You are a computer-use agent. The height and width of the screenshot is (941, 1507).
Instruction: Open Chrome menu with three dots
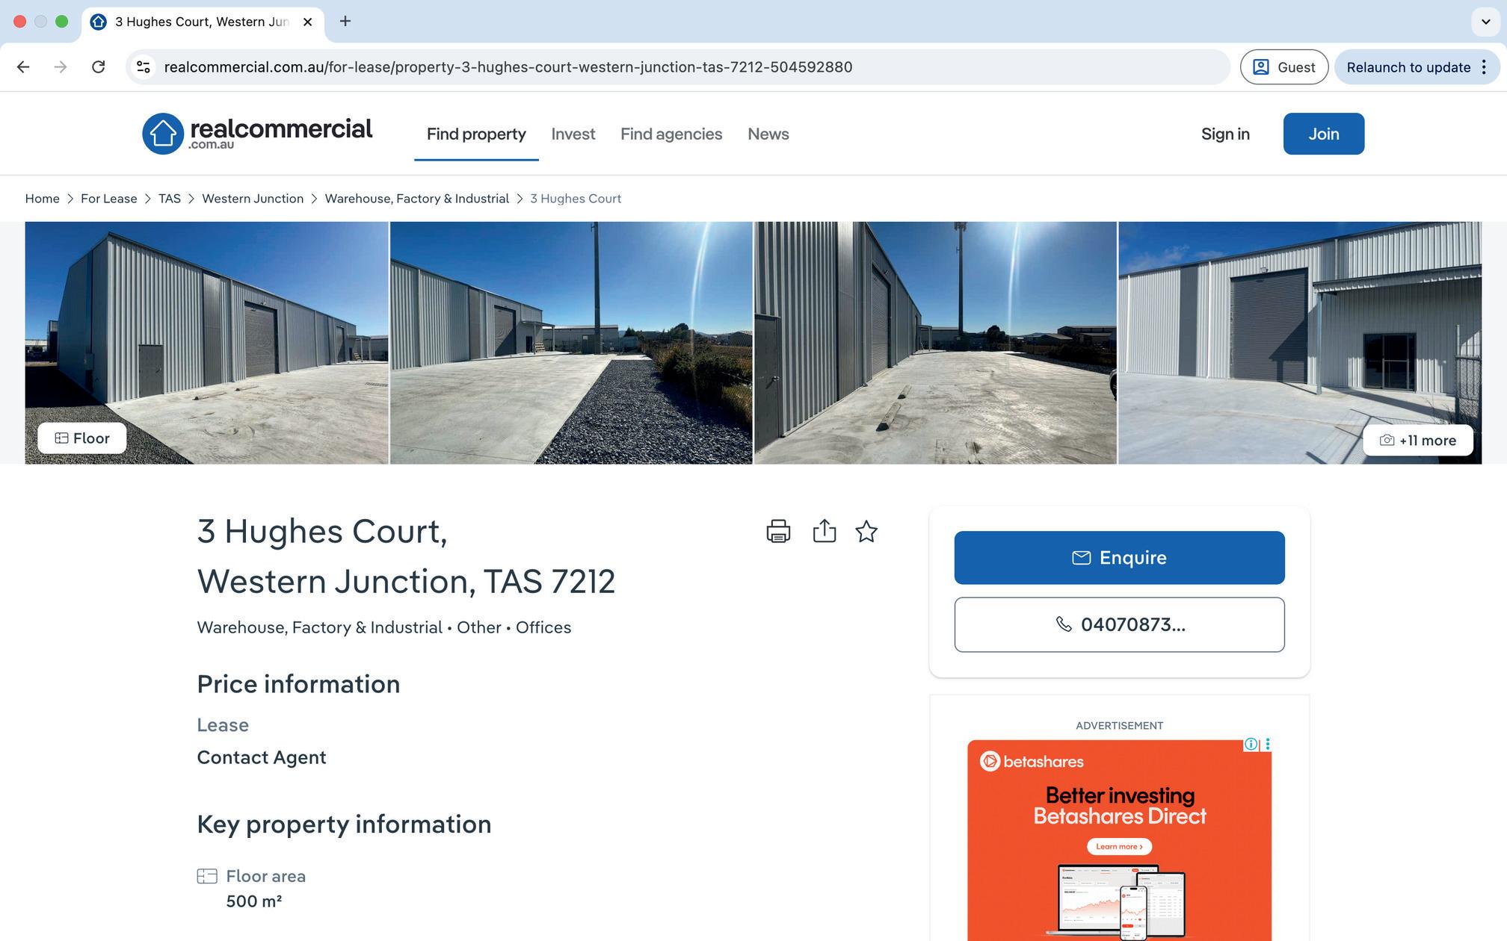(x=1485, y=67)
